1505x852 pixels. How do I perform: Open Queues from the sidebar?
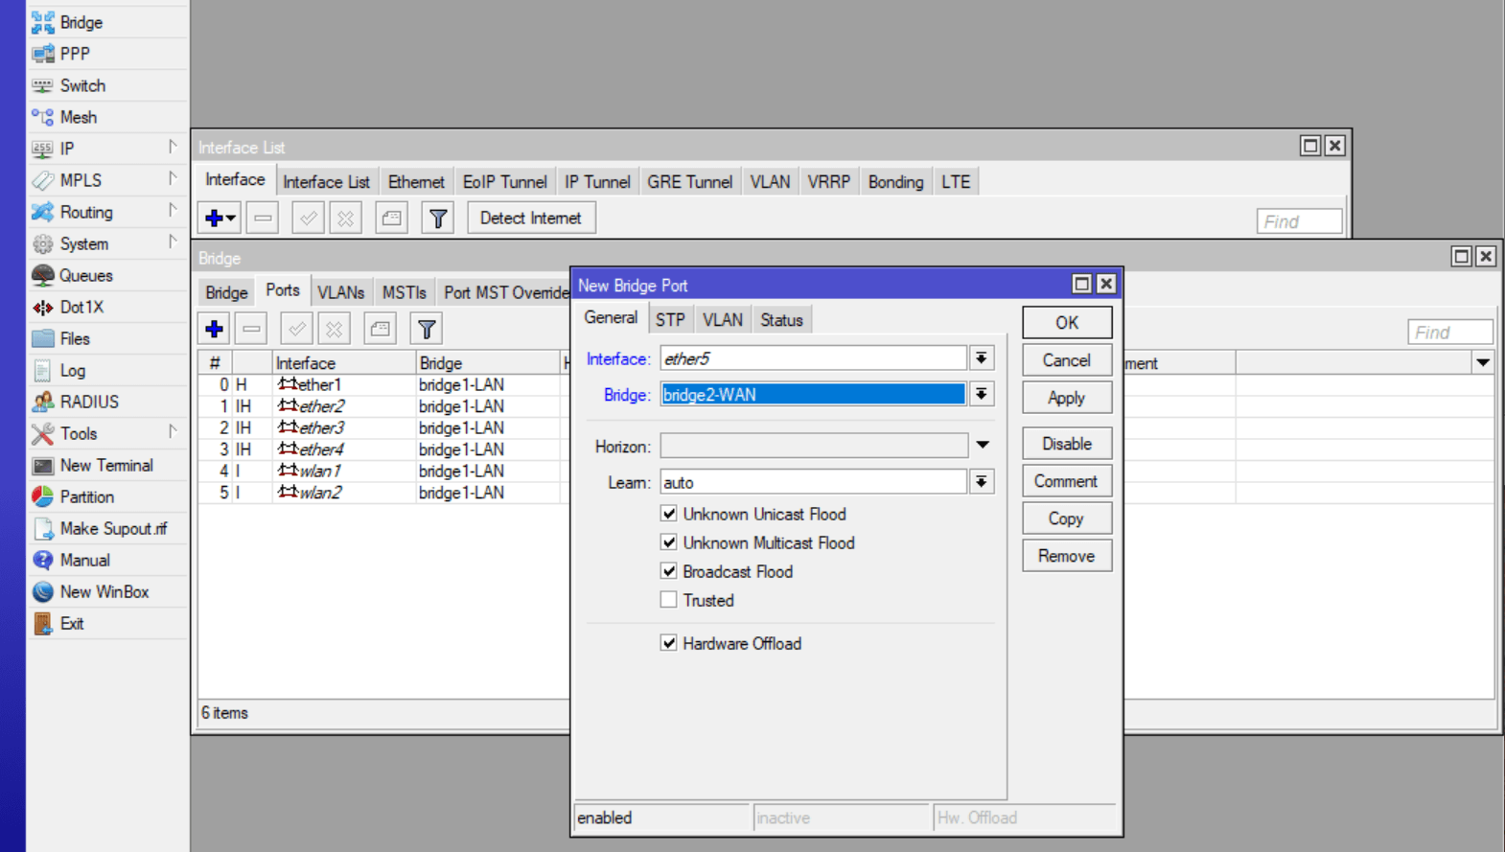tap(85, 276)
